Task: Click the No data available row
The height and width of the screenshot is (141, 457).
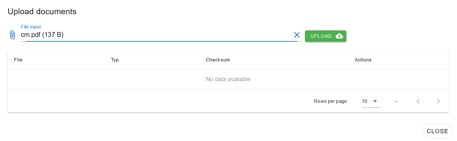Action: [x=228, y=79]
